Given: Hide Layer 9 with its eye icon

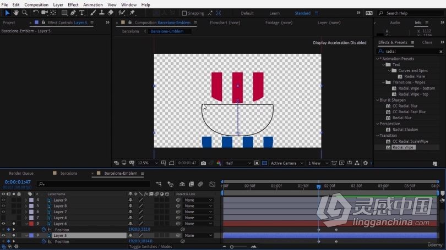Looking at the screenshot, I should [x=3, y=200].
